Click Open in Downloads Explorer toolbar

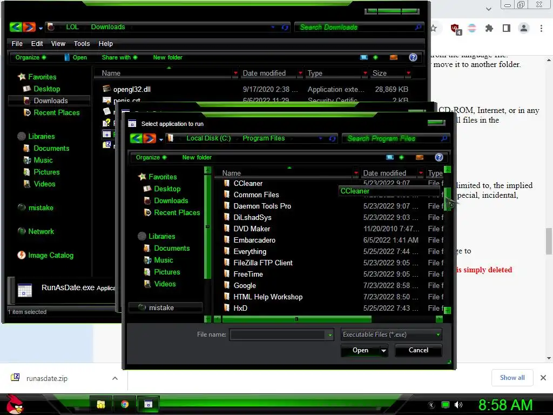[76, 57]
